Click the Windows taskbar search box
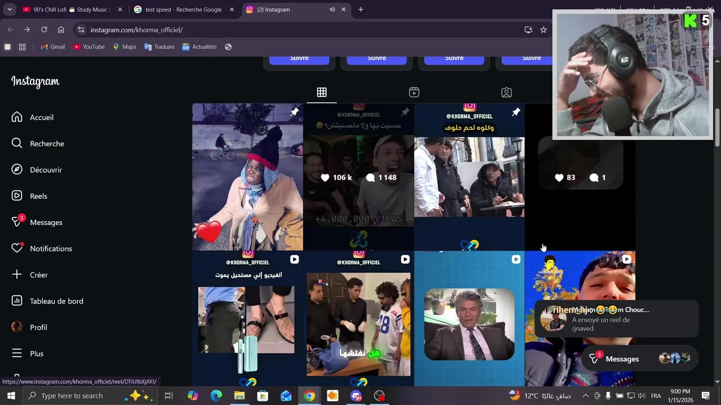This screenshot has height=405, width=721. [x=89, y=395]
